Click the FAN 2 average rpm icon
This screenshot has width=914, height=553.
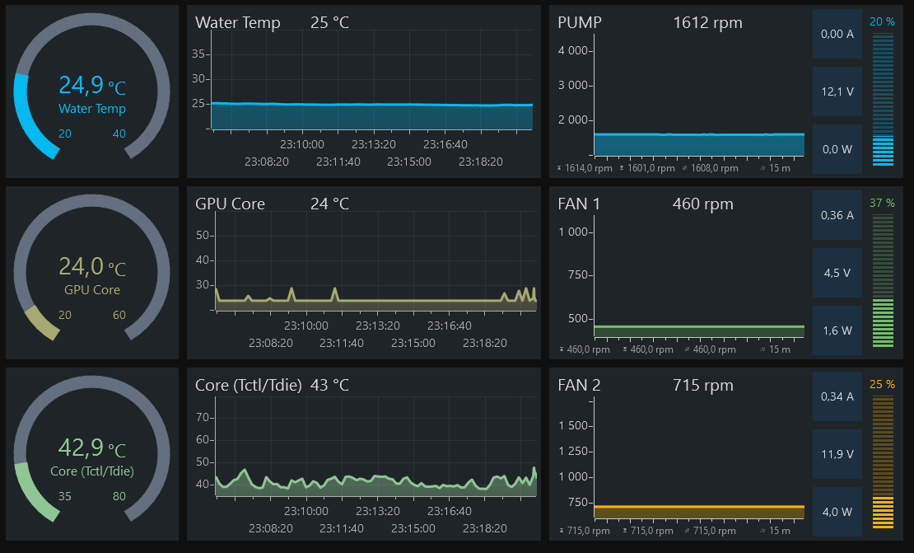688,531
